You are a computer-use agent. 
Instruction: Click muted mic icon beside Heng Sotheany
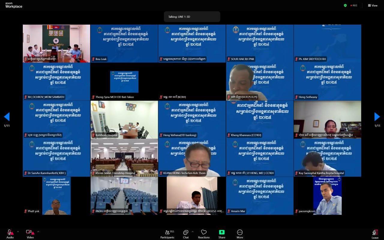[x=296, y=97]
